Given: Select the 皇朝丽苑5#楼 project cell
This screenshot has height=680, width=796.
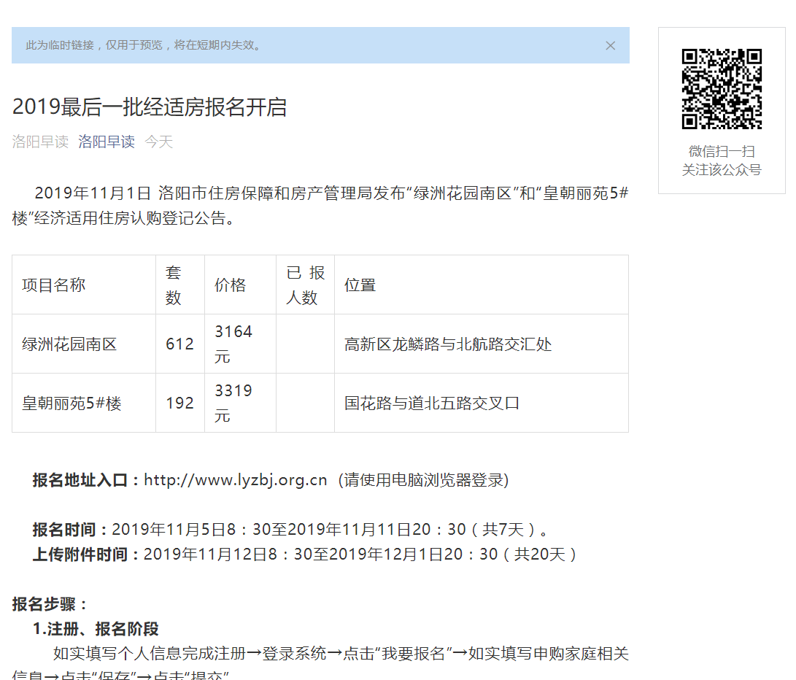Looking at the screenshot, I should click(84, 403).
